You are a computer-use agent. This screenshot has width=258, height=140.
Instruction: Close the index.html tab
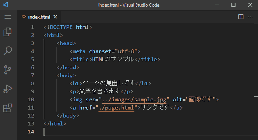click(x=55, y=17)
